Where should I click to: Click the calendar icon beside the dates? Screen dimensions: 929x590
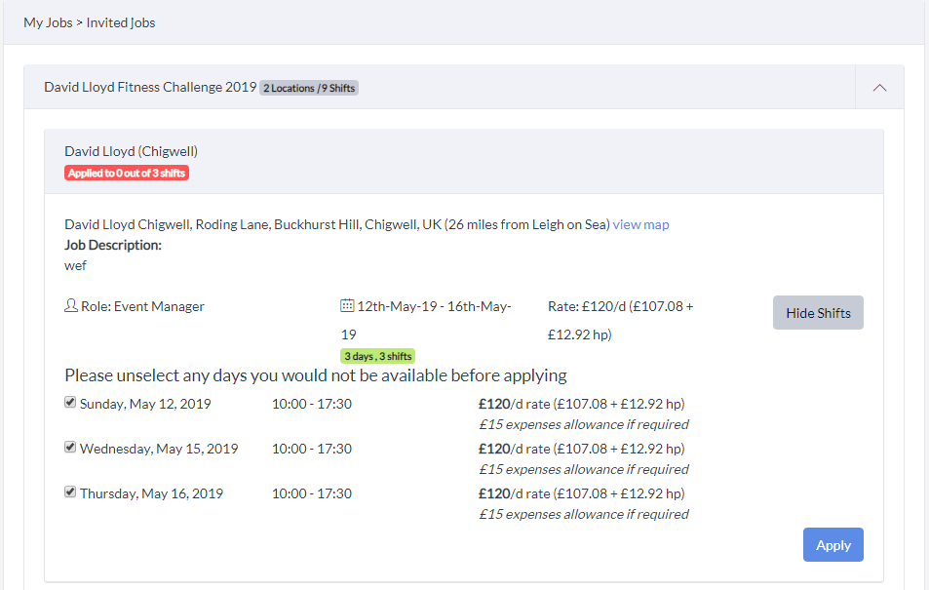pyautogui.click(x=347, y=306)
